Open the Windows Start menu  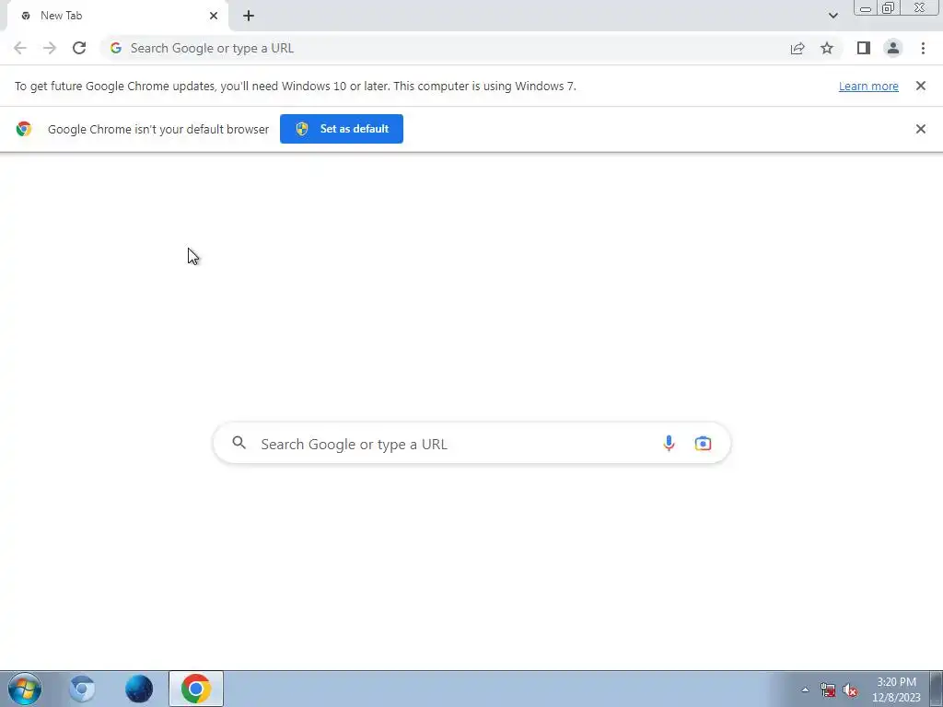tap(25, 689)
